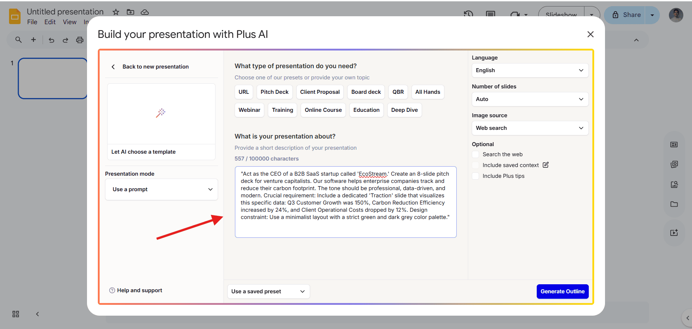Enable Include Plus tips checkbox
This screenshot has height=329, width=692.
pos(475,176)
